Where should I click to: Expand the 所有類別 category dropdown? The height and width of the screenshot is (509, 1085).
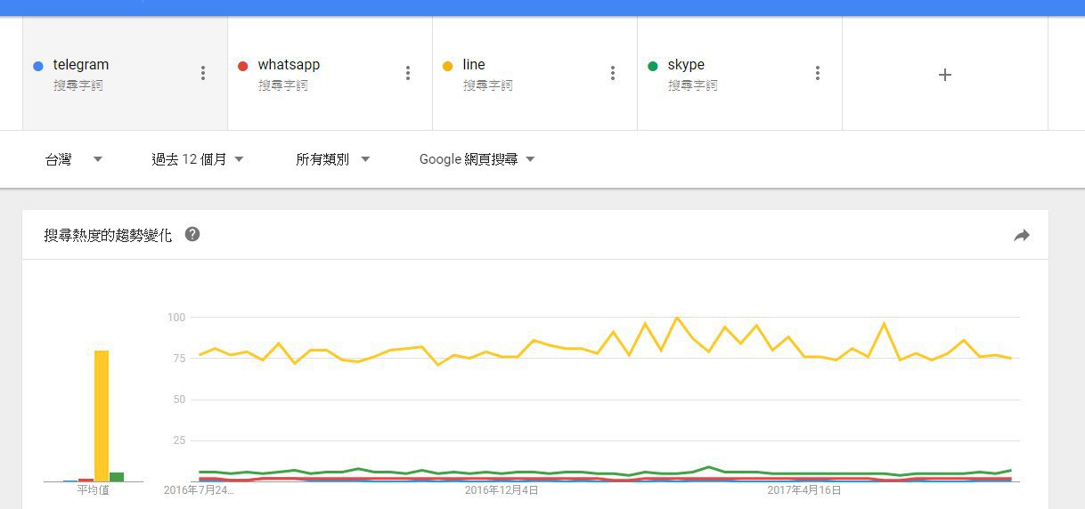[332, 159]
